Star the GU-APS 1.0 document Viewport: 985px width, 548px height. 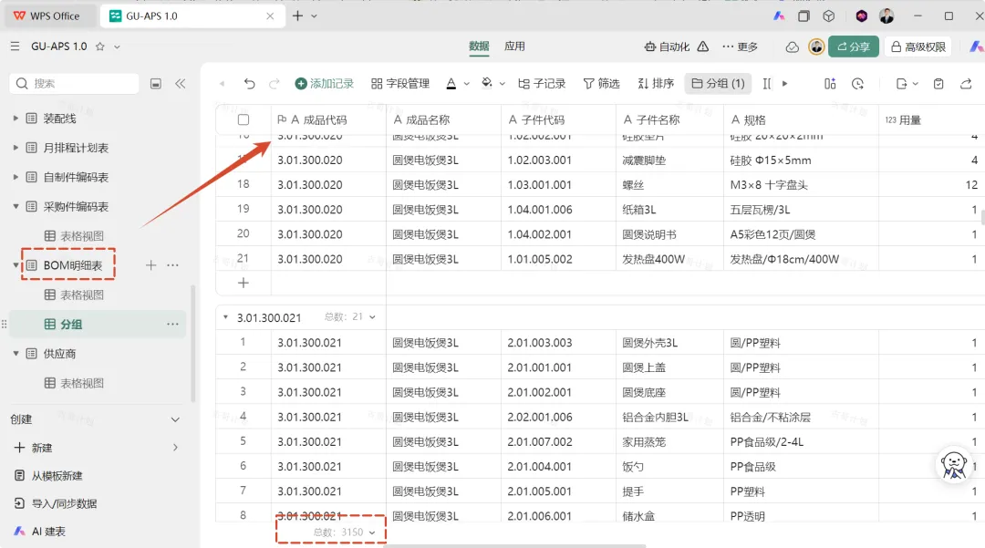coord(100,47)
